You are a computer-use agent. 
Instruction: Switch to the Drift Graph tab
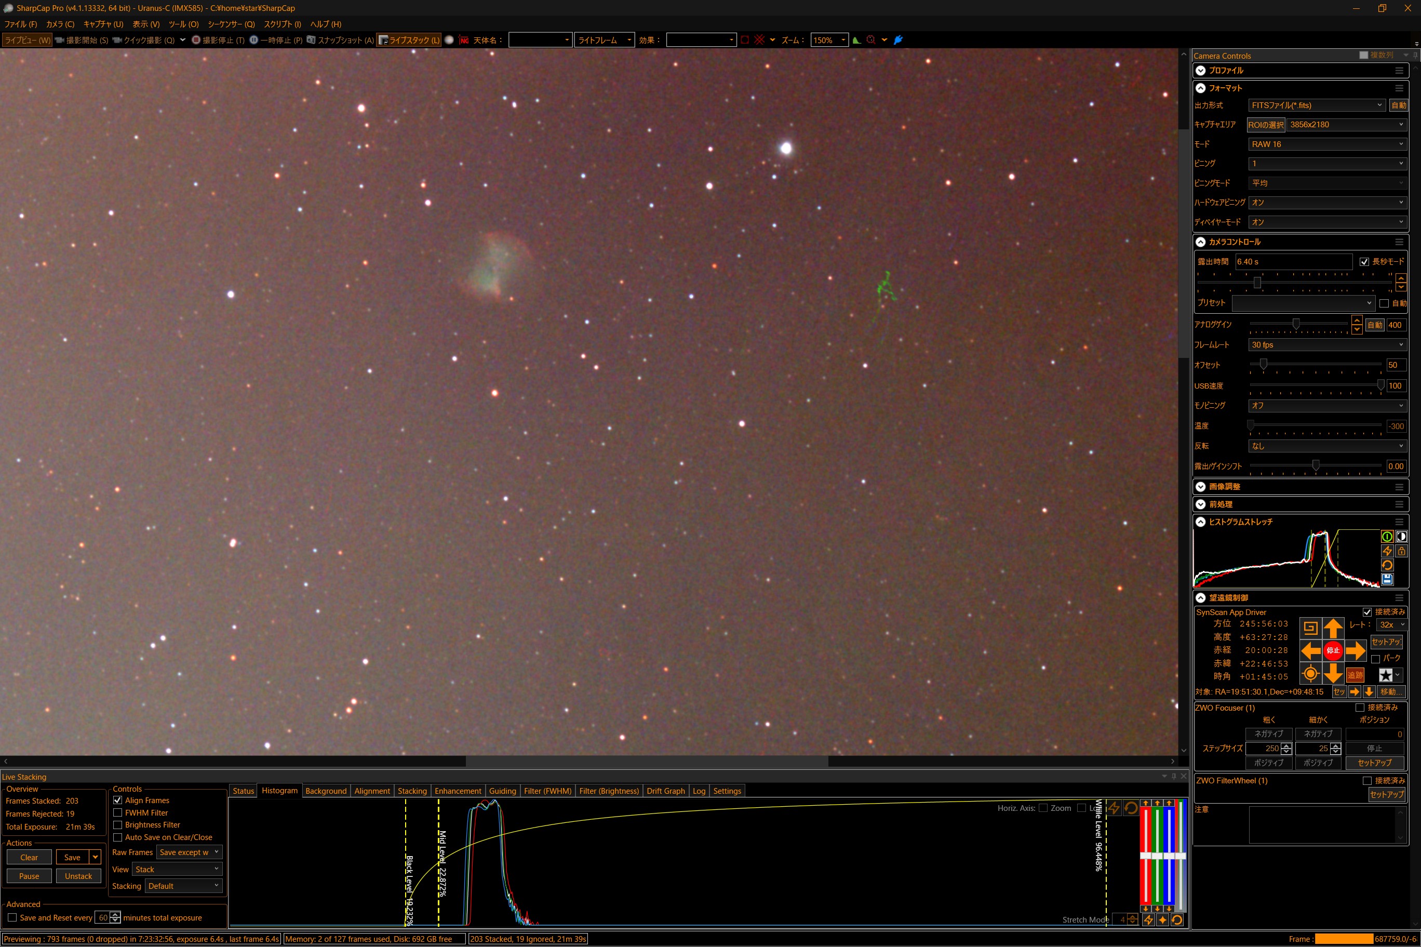click(x=665, y=791)
